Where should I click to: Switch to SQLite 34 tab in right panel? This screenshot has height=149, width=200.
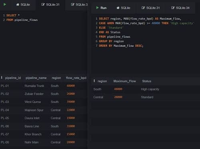point(180,8)
